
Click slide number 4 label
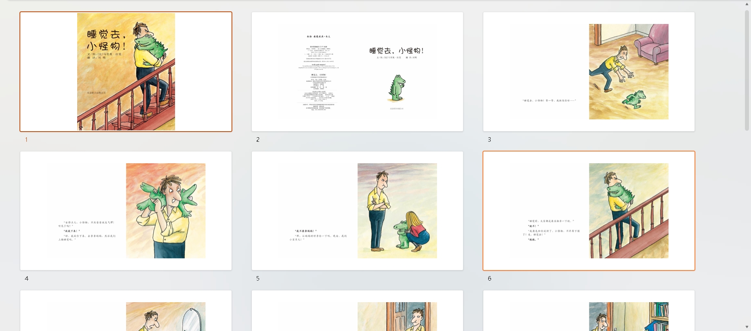pos(26,279)
